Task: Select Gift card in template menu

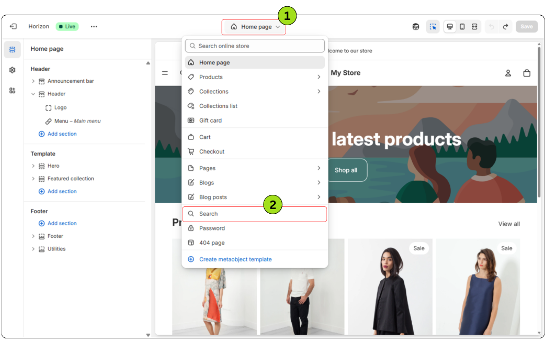Action: coord(255,120)
